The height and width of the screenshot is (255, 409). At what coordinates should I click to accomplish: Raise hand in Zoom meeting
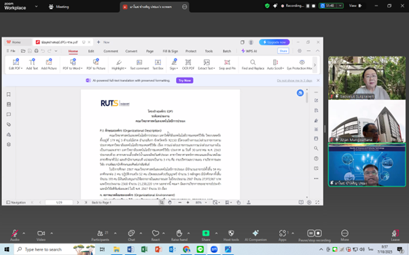click(179, 235)
